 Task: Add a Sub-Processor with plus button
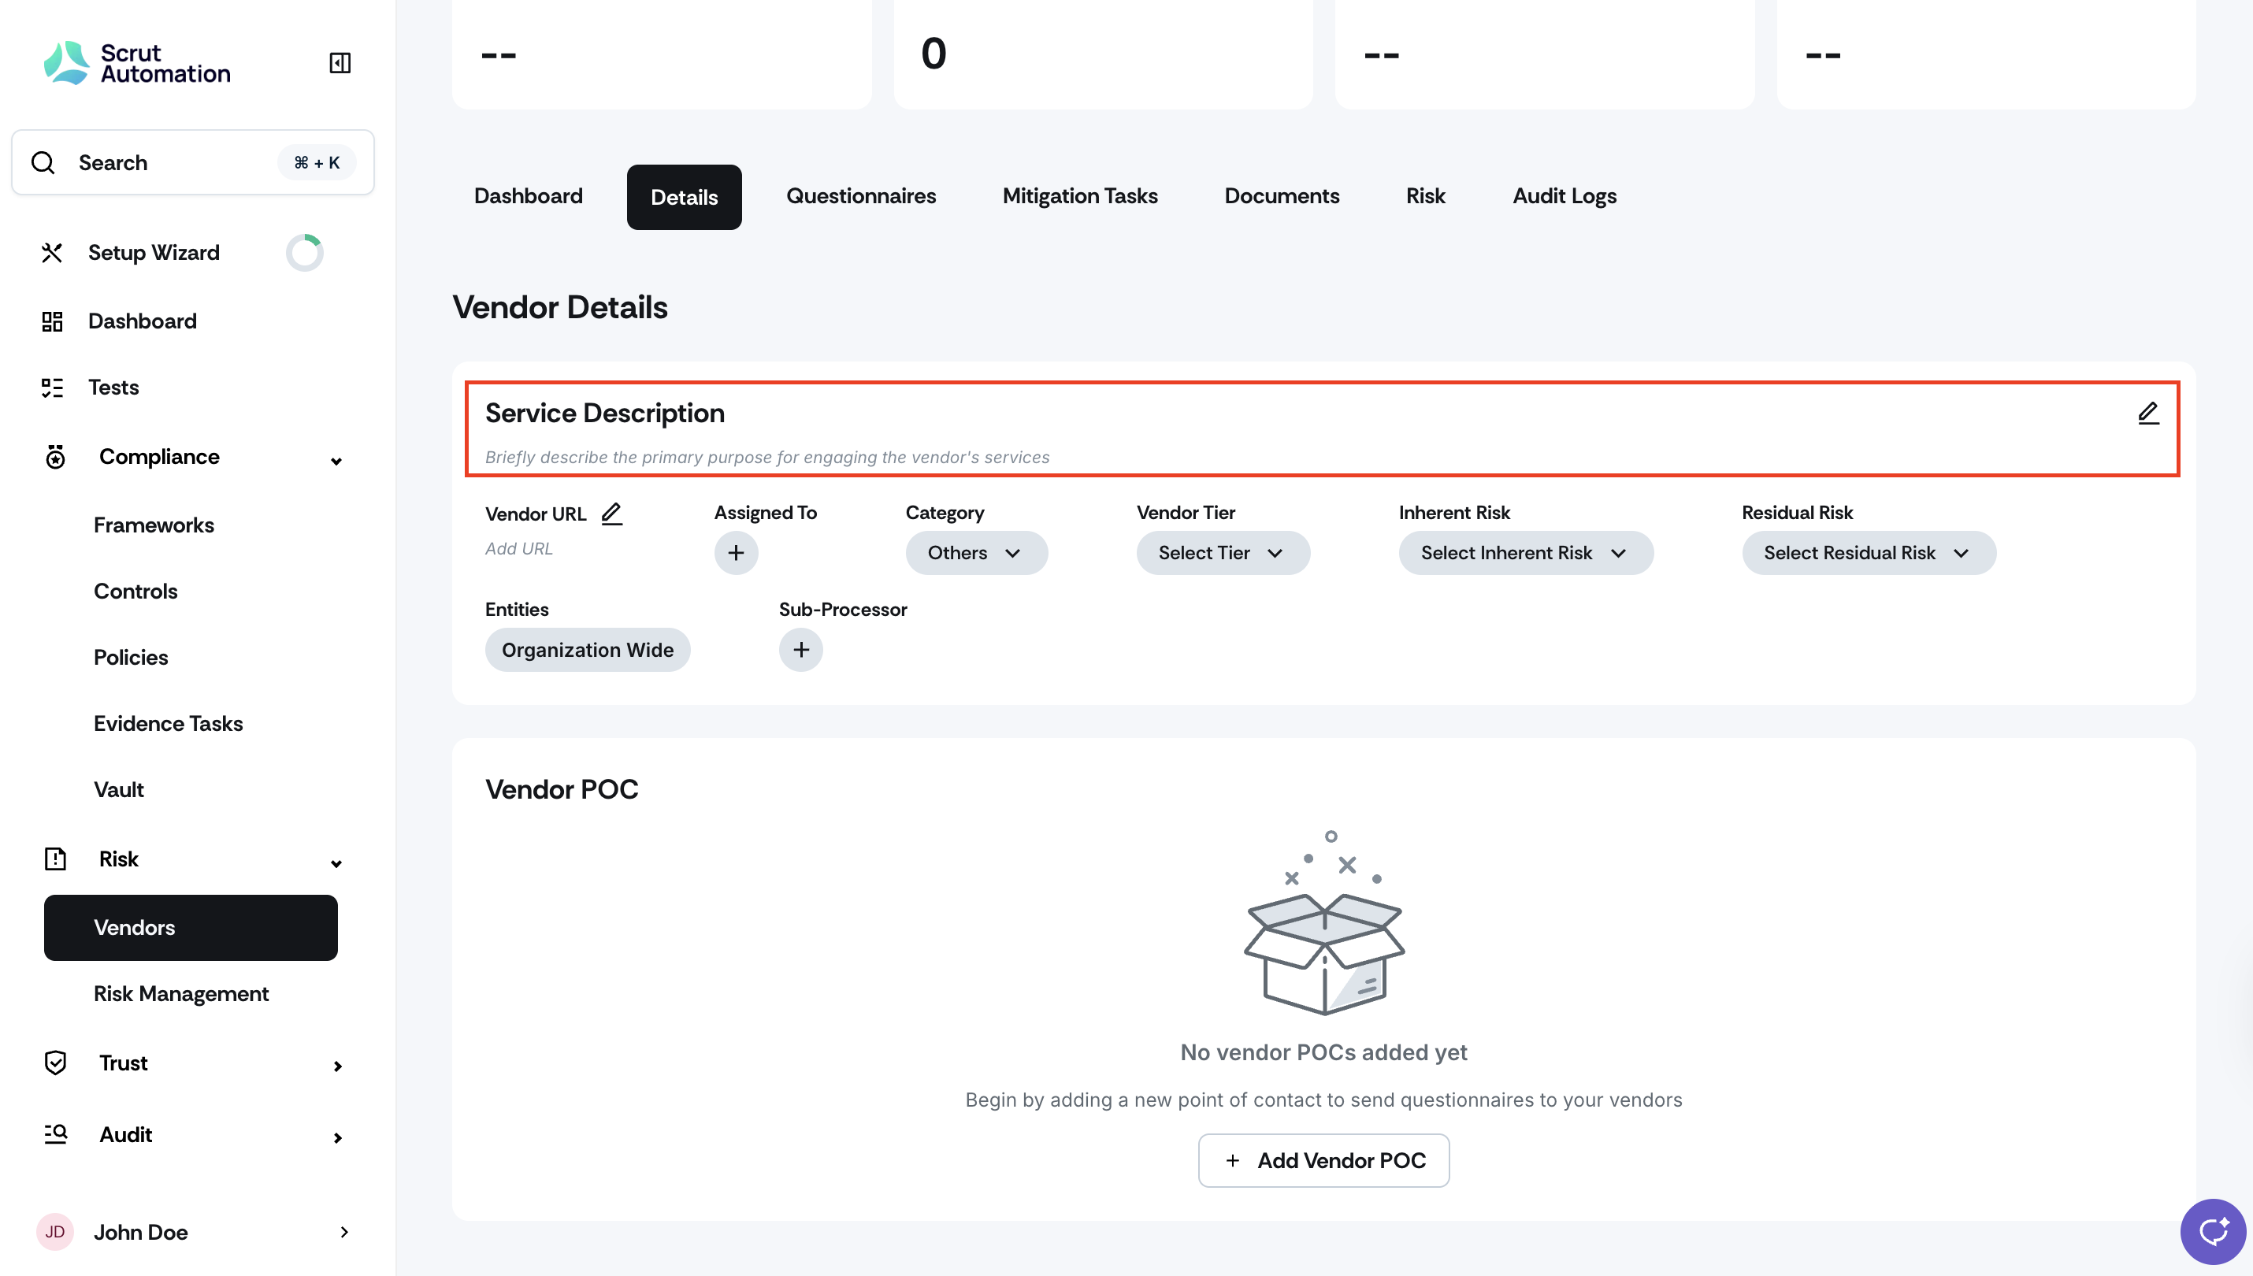(800, 651)
